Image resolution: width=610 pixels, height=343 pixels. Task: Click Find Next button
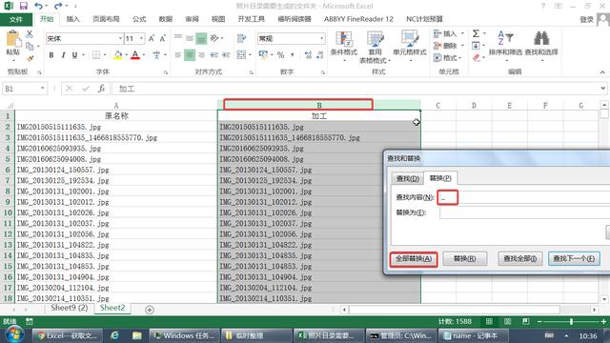tap(574, 259)
